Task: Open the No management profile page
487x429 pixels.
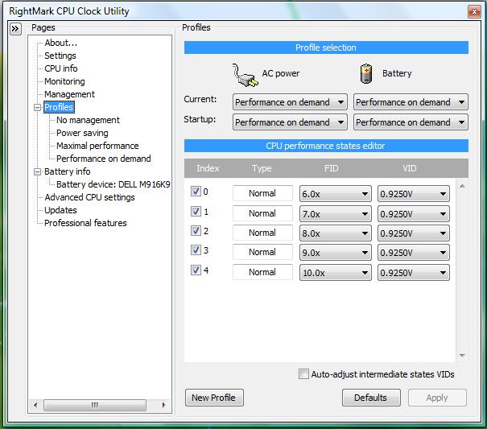Action: click(x=88, y=120)
